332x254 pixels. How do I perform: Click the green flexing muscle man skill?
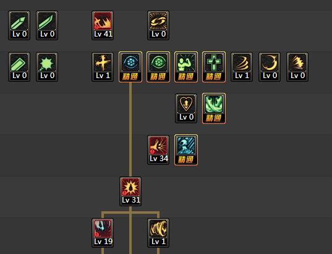[x=186, y=67]
